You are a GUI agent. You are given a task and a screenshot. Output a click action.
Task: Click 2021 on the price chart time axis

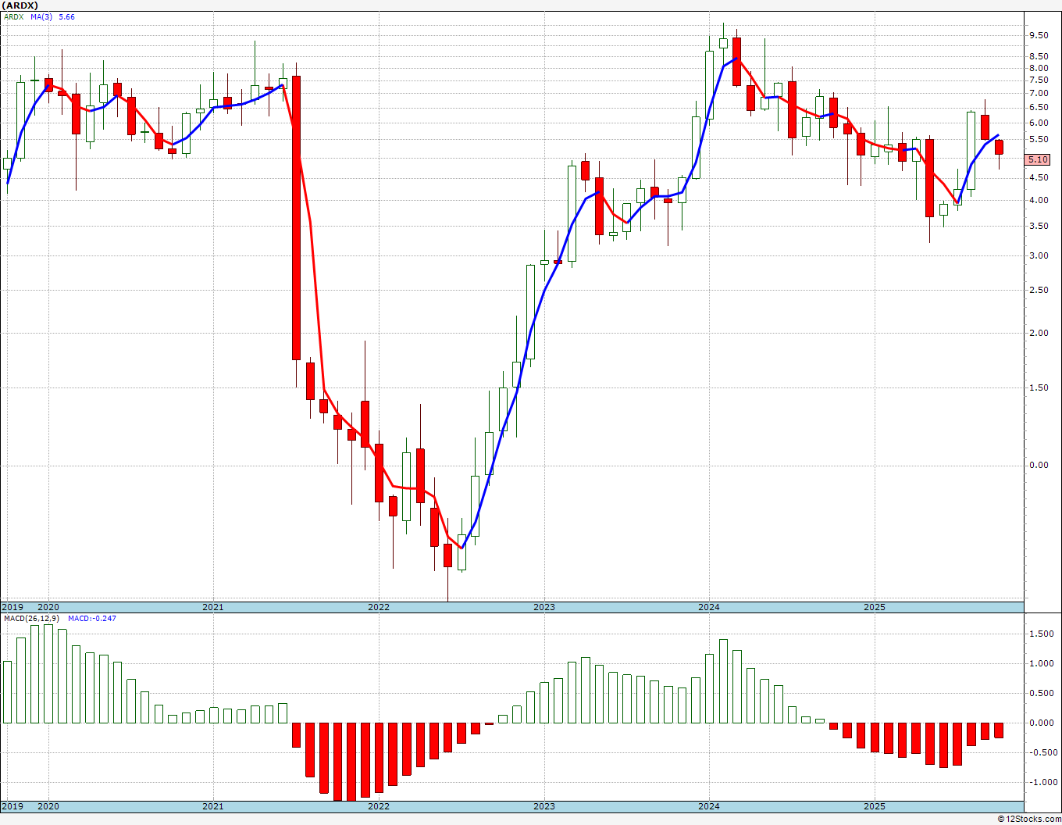pyautogui.click(x=213, y=607)
